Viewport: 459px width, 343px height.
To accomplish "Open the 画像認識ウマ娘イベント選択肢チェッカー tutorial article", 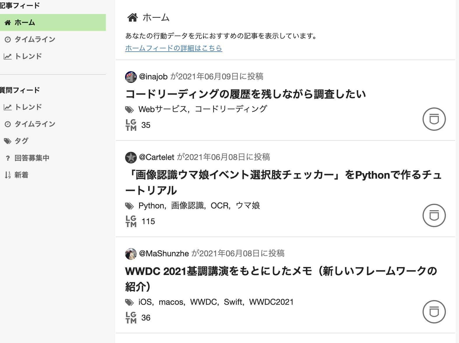I will pos(283,182).
